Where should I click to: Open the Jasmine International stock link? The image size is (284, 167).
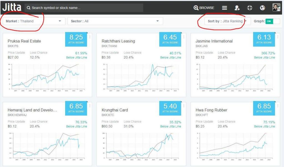coord(214,41)
